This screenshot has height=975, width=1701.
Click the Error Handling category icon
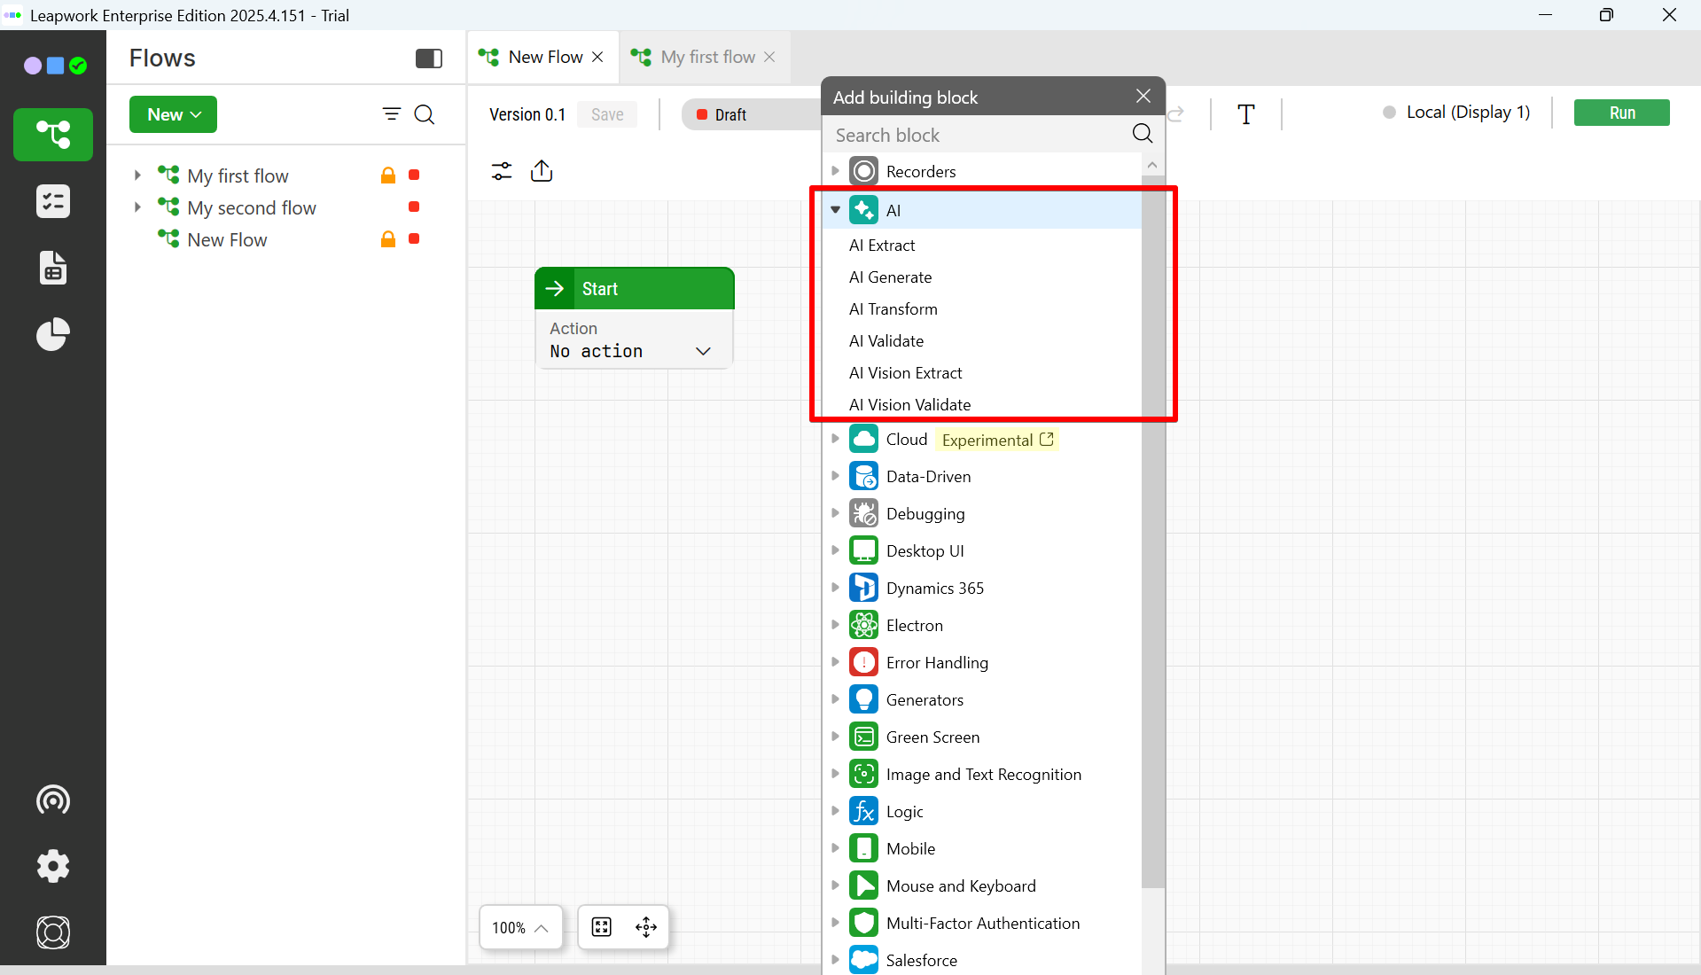click(864, 663)
